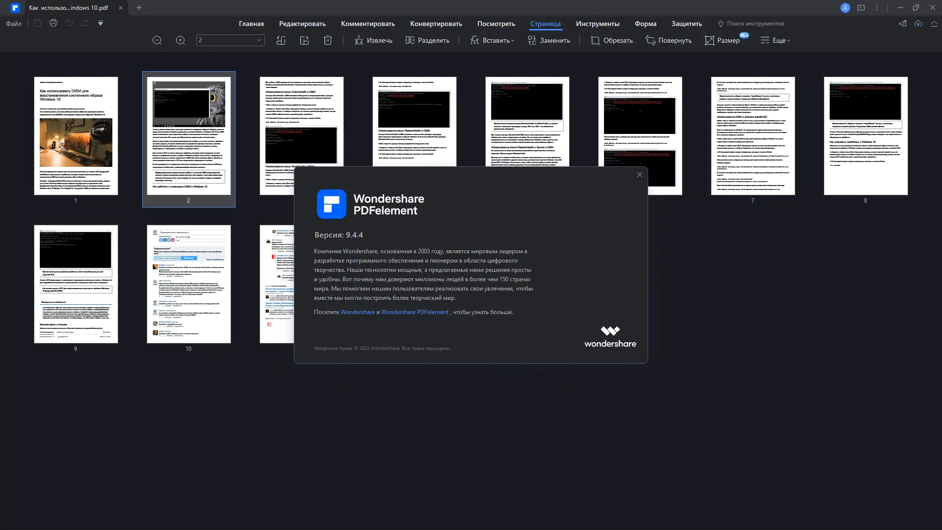Click the user account avatar icon
The width and height of the screenshot is (942, 530).
pos(845,8)
